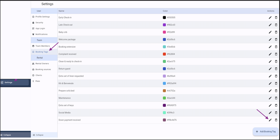Edit the Welcome package tag
The width and height of the screenshot is (280, 140).
270,39
